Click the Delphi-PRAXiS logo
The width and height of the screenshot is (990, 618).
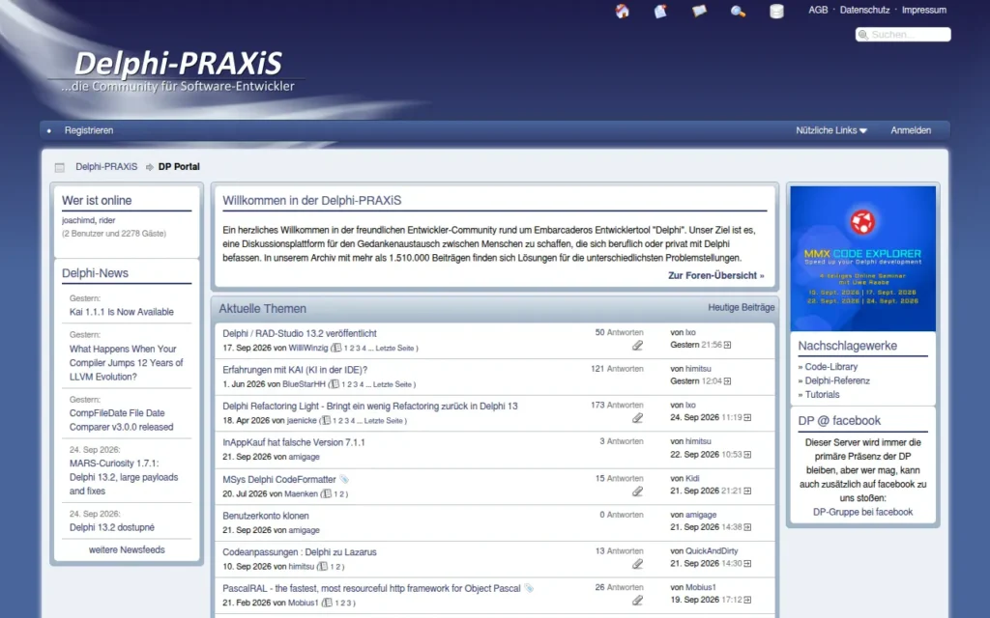[x=178, y=71]
